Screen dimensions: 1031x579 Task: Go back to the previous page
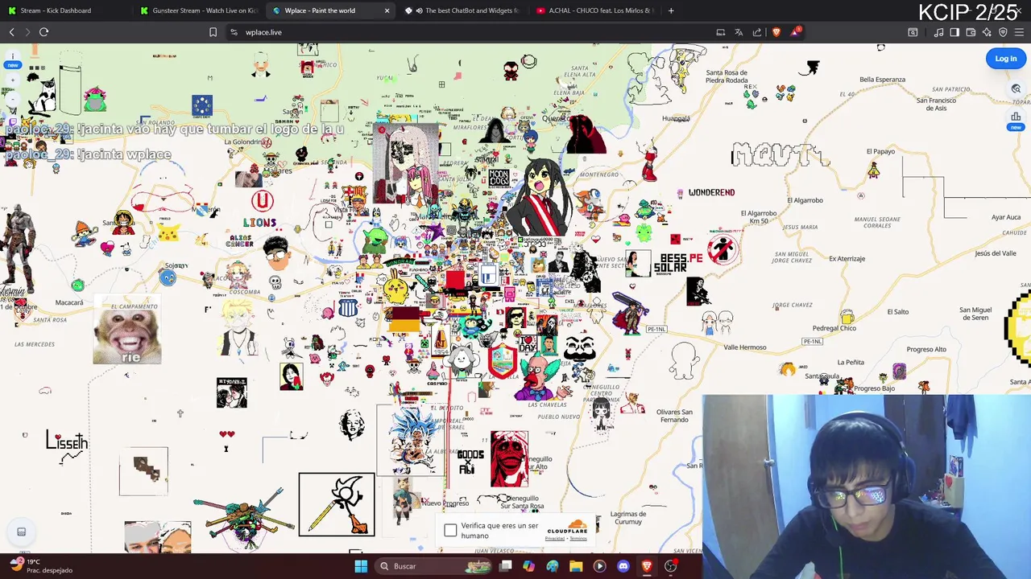coord(11,32)
